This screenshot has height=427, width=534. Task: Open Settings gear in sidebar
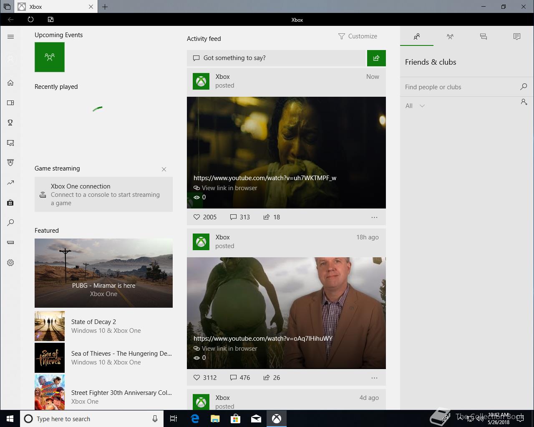(10, 263)
